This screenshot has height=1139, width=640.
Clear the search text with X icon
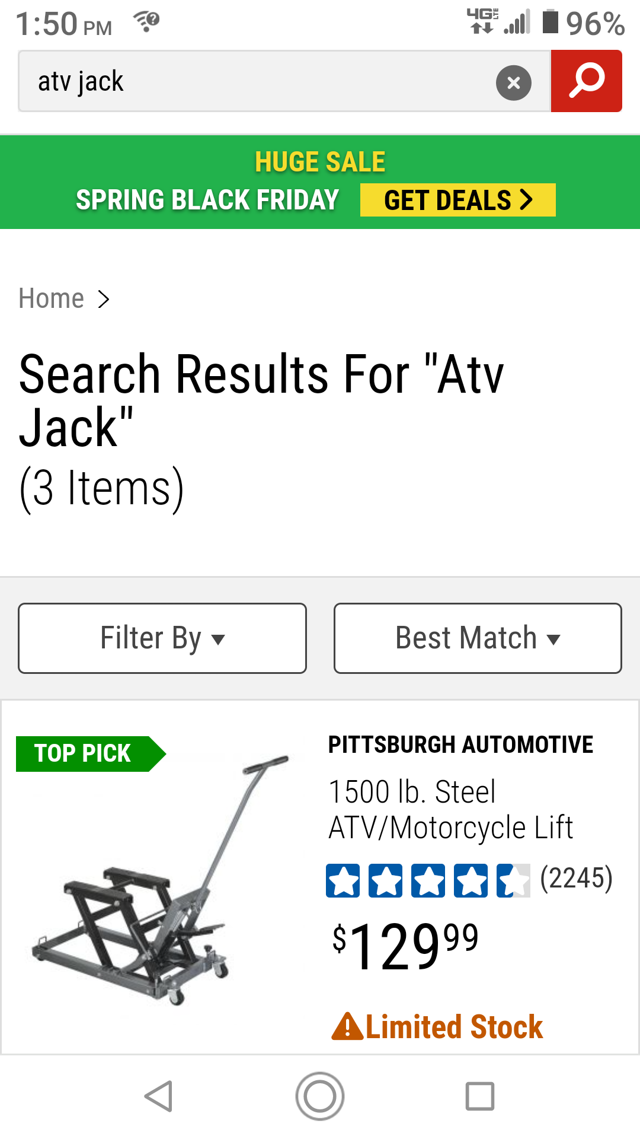513,82
